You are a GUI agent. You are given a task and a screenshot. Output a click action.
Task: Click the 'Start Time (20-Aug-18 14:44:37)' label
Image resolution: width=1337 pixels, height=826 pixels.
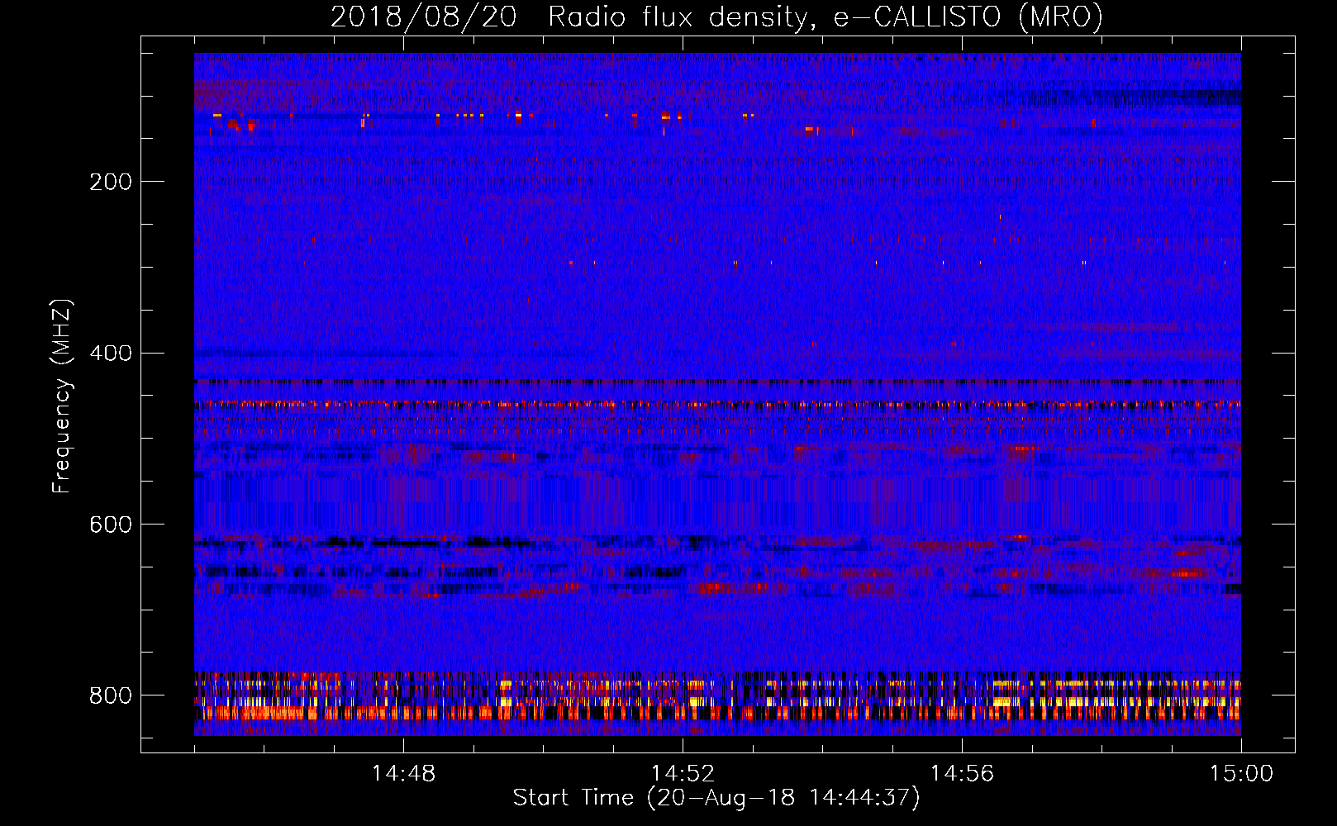click(x=716, y=798)
